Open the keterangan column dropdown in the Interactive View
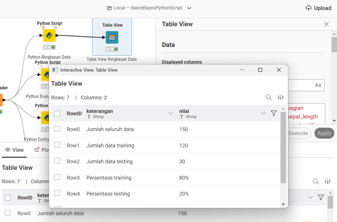Viewport: 337px width, 222px height. pyautogui.click(x=171, y=113)
